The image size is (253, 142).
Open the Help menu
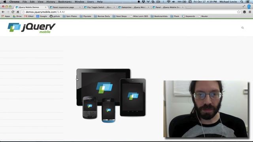[x=100, y=2]
